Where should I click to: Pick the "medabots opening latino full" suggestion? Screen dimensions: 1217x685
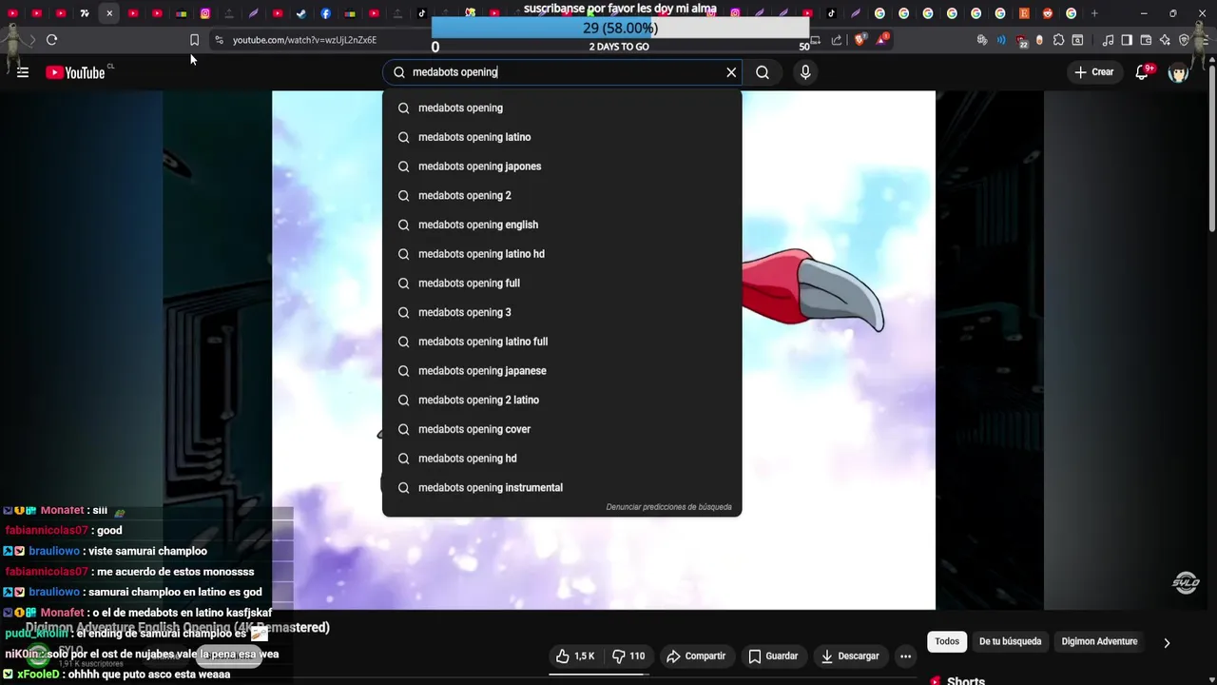562,342
